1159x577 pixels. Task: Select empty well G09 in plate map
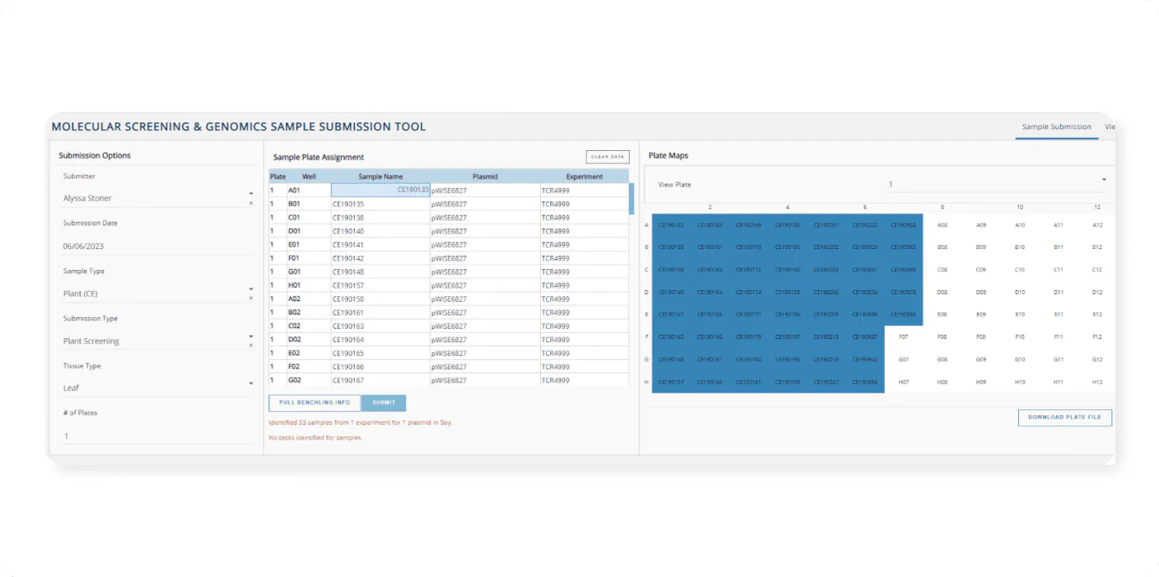point(981,360)
